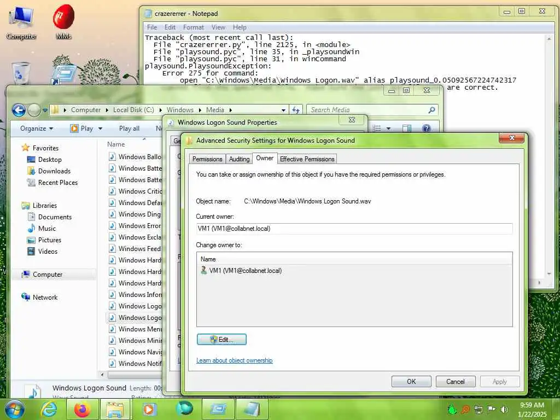This screenshot has width=560, height=420.
Task: Close the Windows Logon Sound Properties dialog
Action: click(352, 120)
